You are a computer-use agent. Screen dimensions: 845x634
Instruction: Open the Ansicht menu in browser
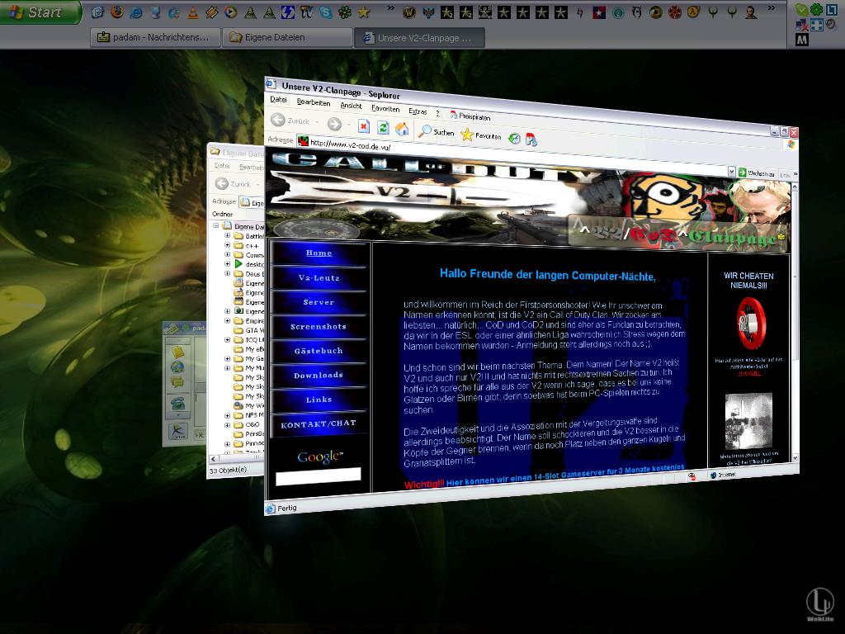point(351,106)
